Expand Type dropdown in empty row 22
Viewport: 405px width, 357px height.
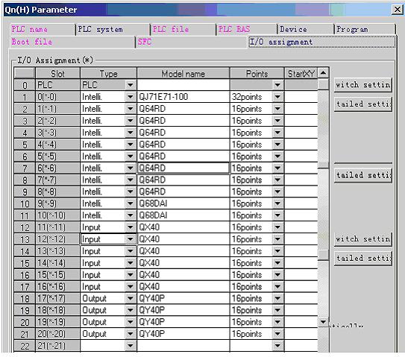pos(131,346)
